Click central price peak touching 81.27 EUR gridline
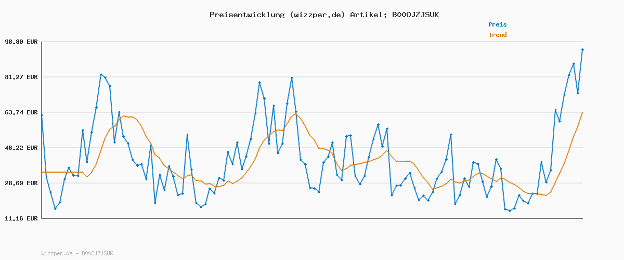The height and width of the screenshot is (260, 624). pos(292,77)
